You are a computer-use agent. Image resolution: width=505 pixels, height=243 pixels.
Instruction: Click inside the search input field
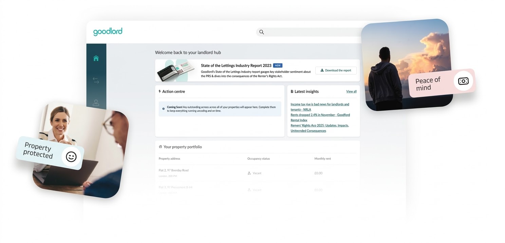tap(305, 32)
